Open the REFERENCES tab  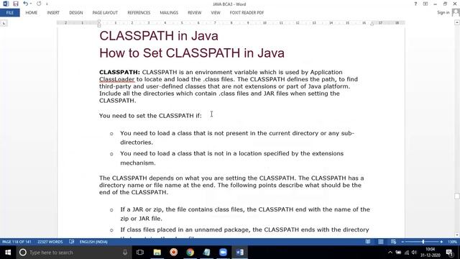click(139, 13)
